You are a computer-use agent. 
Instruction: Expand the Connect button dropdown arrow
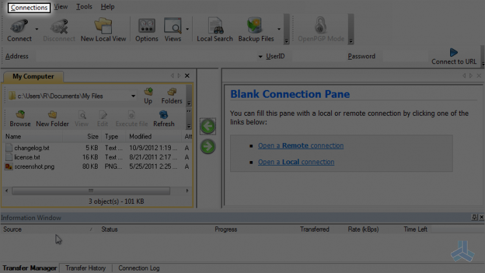[x=36, y=29]
